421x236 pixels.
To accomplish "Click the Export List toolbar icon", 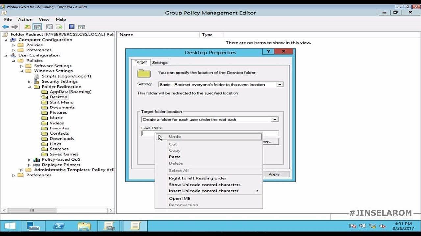I will click(x=59, y=27).
